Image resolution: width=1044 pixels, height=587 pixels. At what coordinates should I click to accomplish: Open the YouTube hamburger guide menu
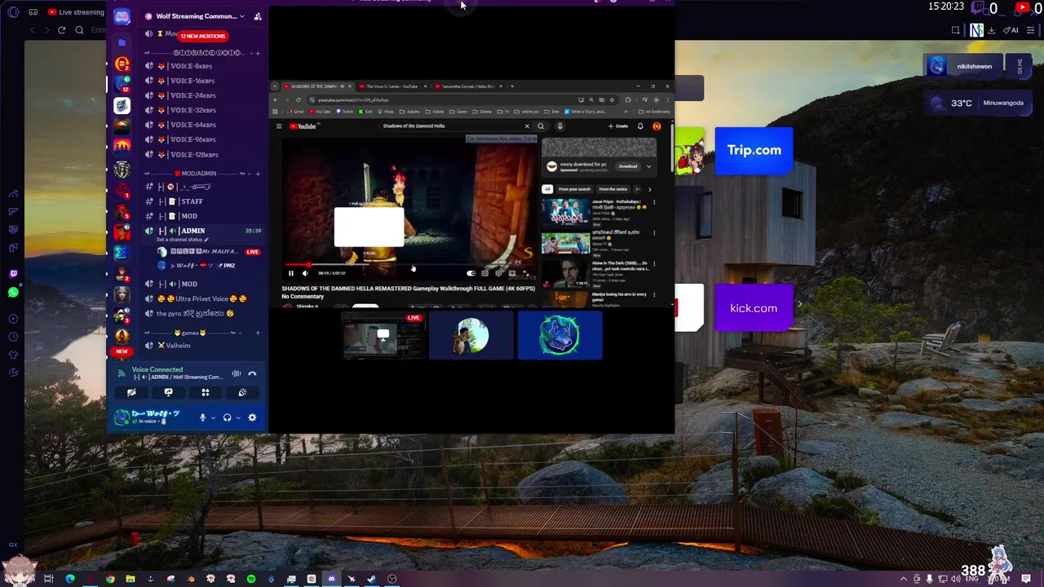click(279, 126)
